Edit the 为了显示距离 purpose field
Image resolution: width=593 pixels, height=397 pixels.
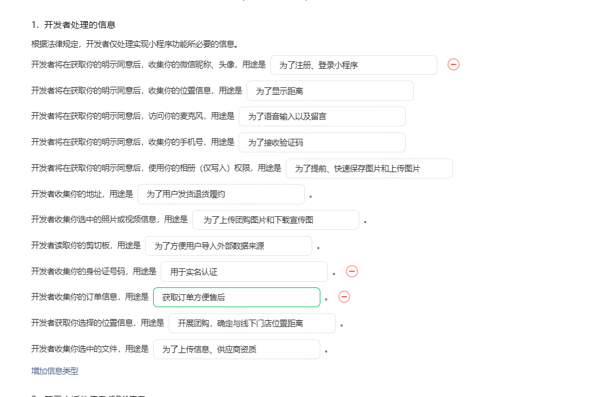pyautogui.click(x=330, y=91)
